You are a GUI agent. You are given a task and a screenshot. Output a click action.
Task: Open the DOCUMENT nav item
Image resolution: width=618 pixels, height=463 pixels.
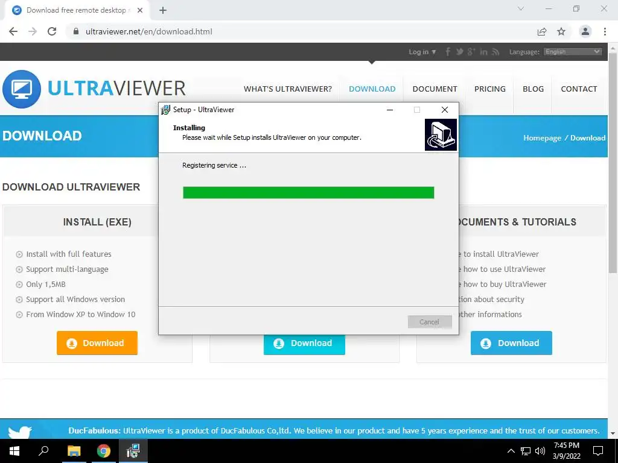[435, 89]
